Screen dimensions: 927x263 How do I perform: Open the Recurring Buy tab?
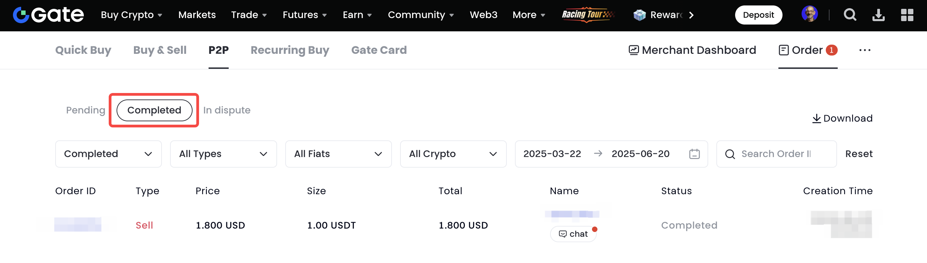point(290,50)
